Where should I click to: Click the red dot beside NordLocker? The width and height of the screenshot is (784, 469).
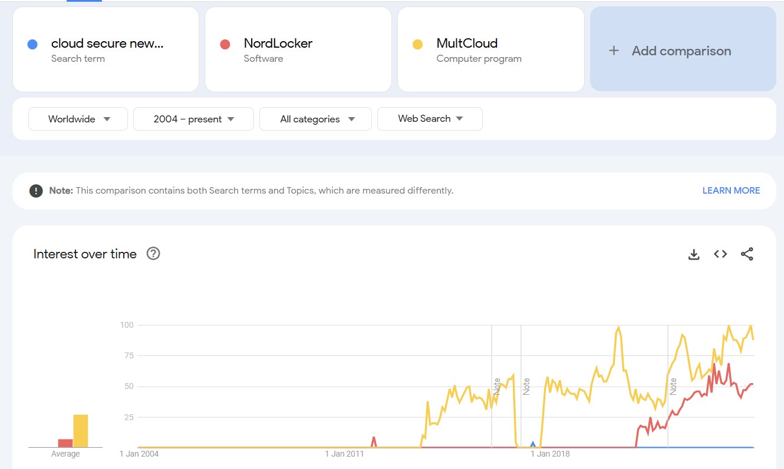pyautogui.click(x=225, y=44)
